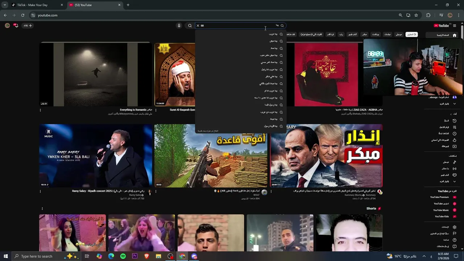Open File Explorer from the taskbar

pos(158,256)
